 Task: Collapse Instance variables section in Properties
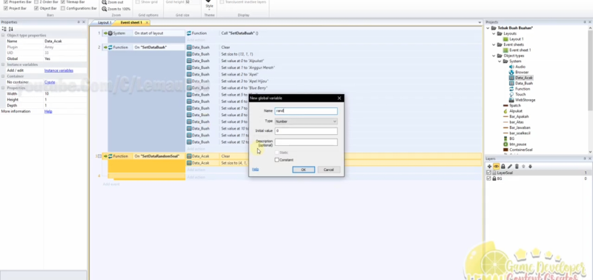3,64
